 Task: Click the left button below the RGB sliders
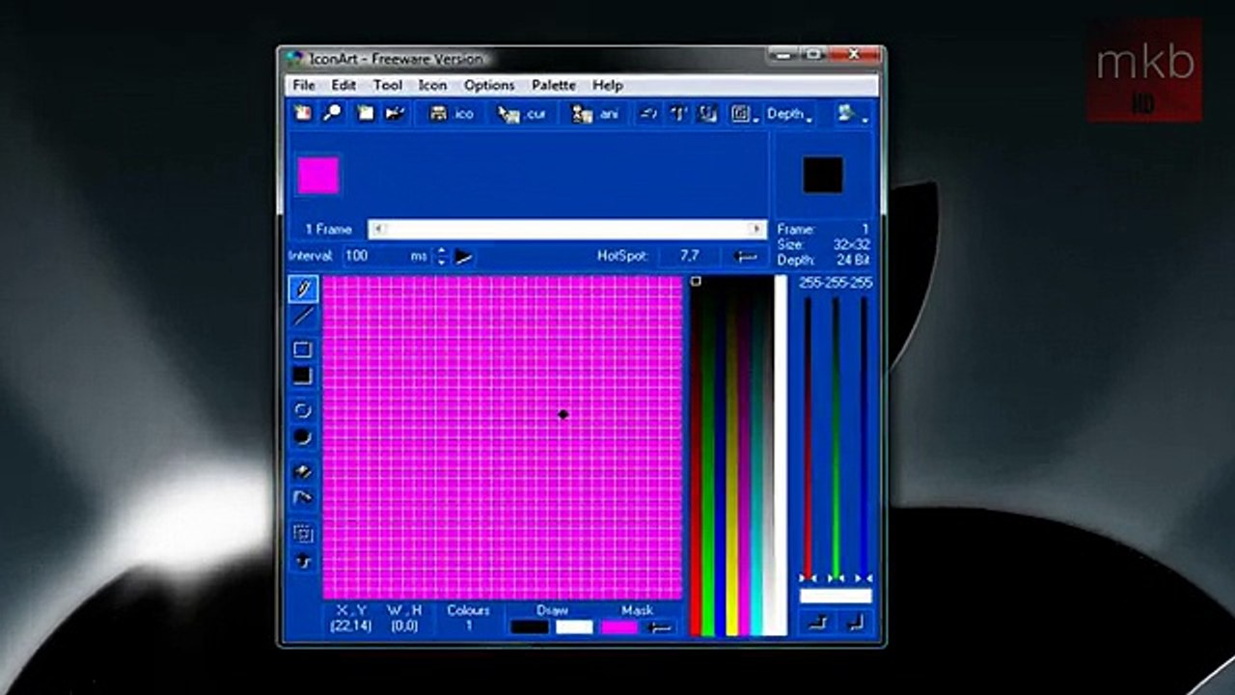[817, 623]
